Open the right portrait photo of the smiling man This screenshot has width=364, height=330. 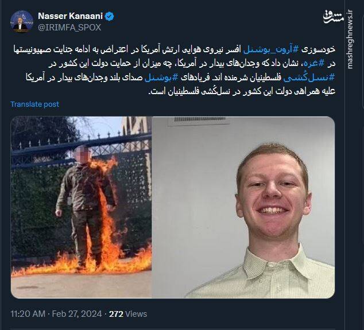pos(243,207)
